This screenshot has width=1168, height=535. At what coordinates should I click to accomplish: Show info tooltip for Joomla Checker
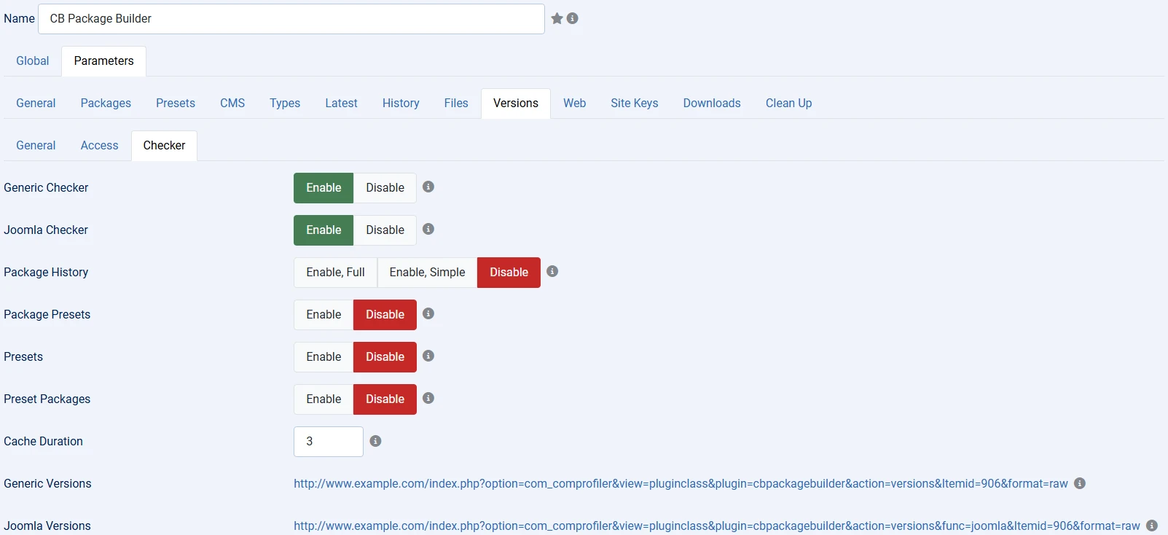coord(428,229)
